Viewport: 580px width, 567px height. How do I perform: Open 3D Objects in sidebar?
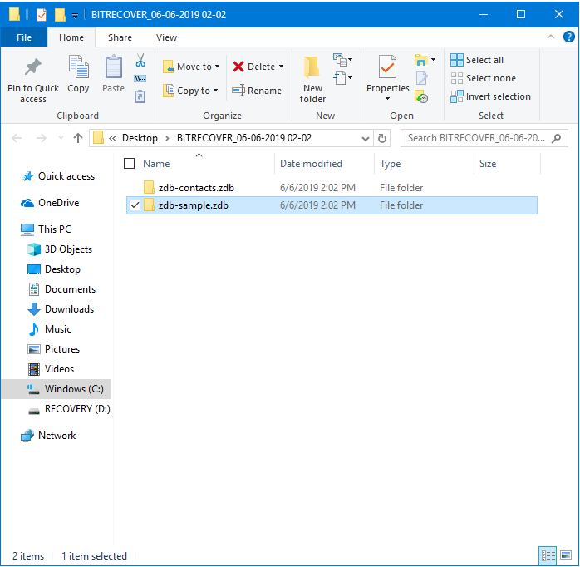tap(60, 249)
